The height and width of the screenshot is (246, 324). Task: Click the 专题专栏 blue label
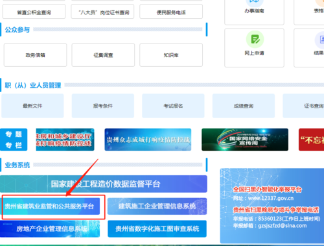[x=14, y=140]
